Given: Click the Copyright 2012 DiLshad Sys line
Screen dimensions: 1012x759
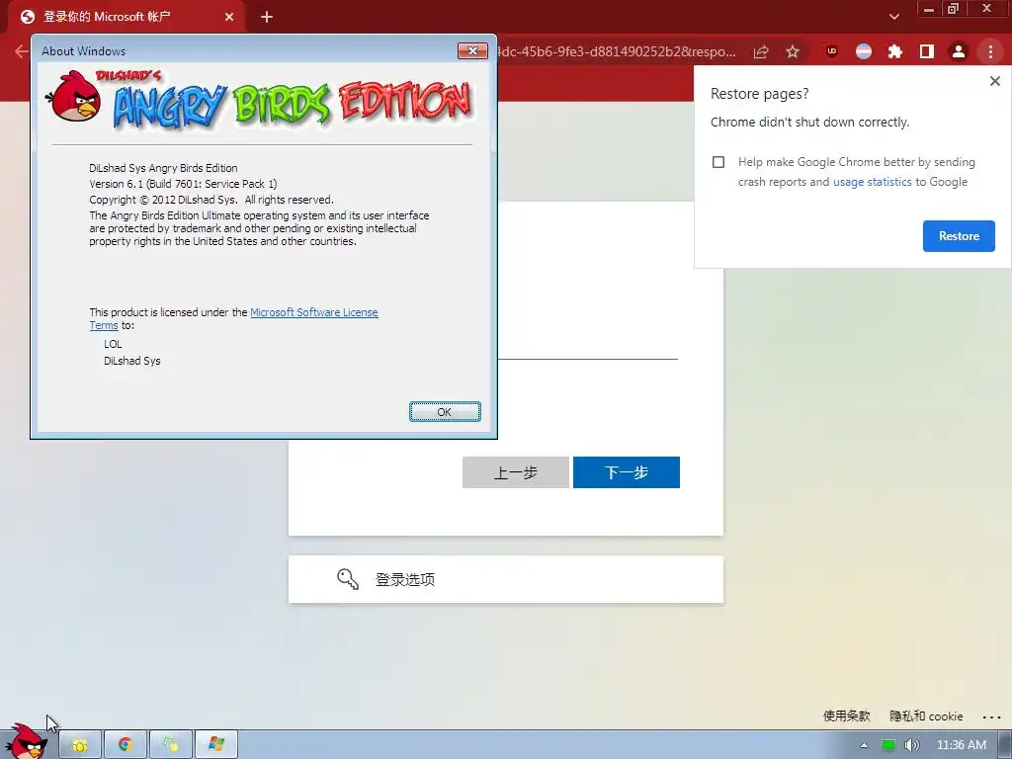Looking at the screenshot, I should [211, 200].
